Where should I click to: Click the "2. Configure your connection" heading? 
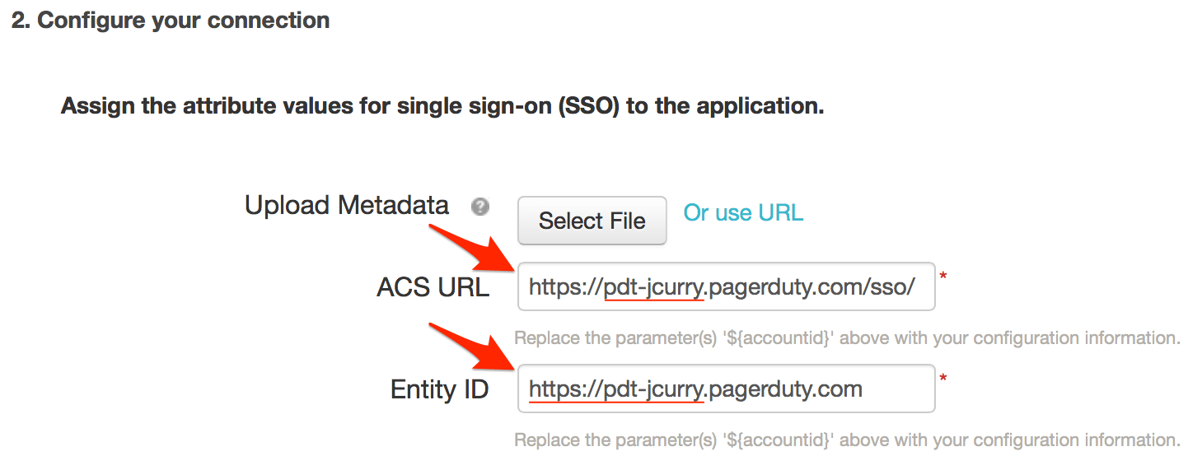point(171,21)
